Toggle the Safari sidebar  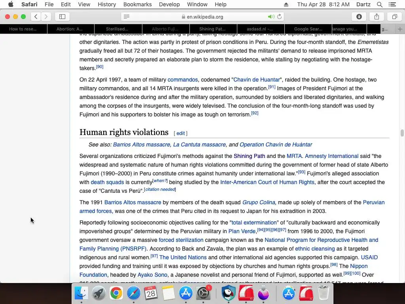[x=62, y=17]
